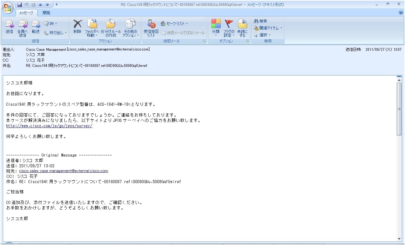Open the フォルダへ移動 dropdown
The height and width of the screenshot is (245, 405).
[92, 28]
